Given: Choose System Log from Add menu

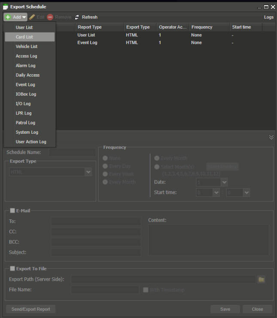Looking at the screenshot, I should [30, 132].
